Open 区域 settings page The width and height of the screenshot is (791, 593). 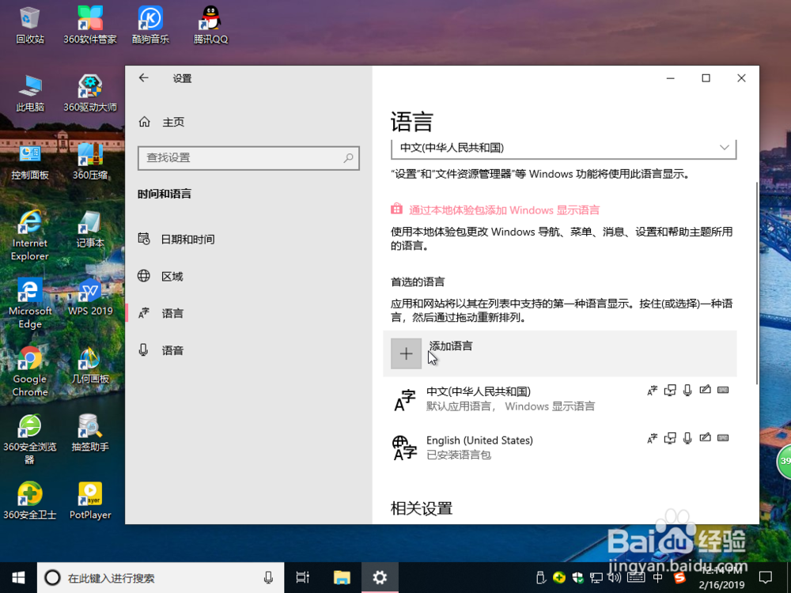coord(161,276)
